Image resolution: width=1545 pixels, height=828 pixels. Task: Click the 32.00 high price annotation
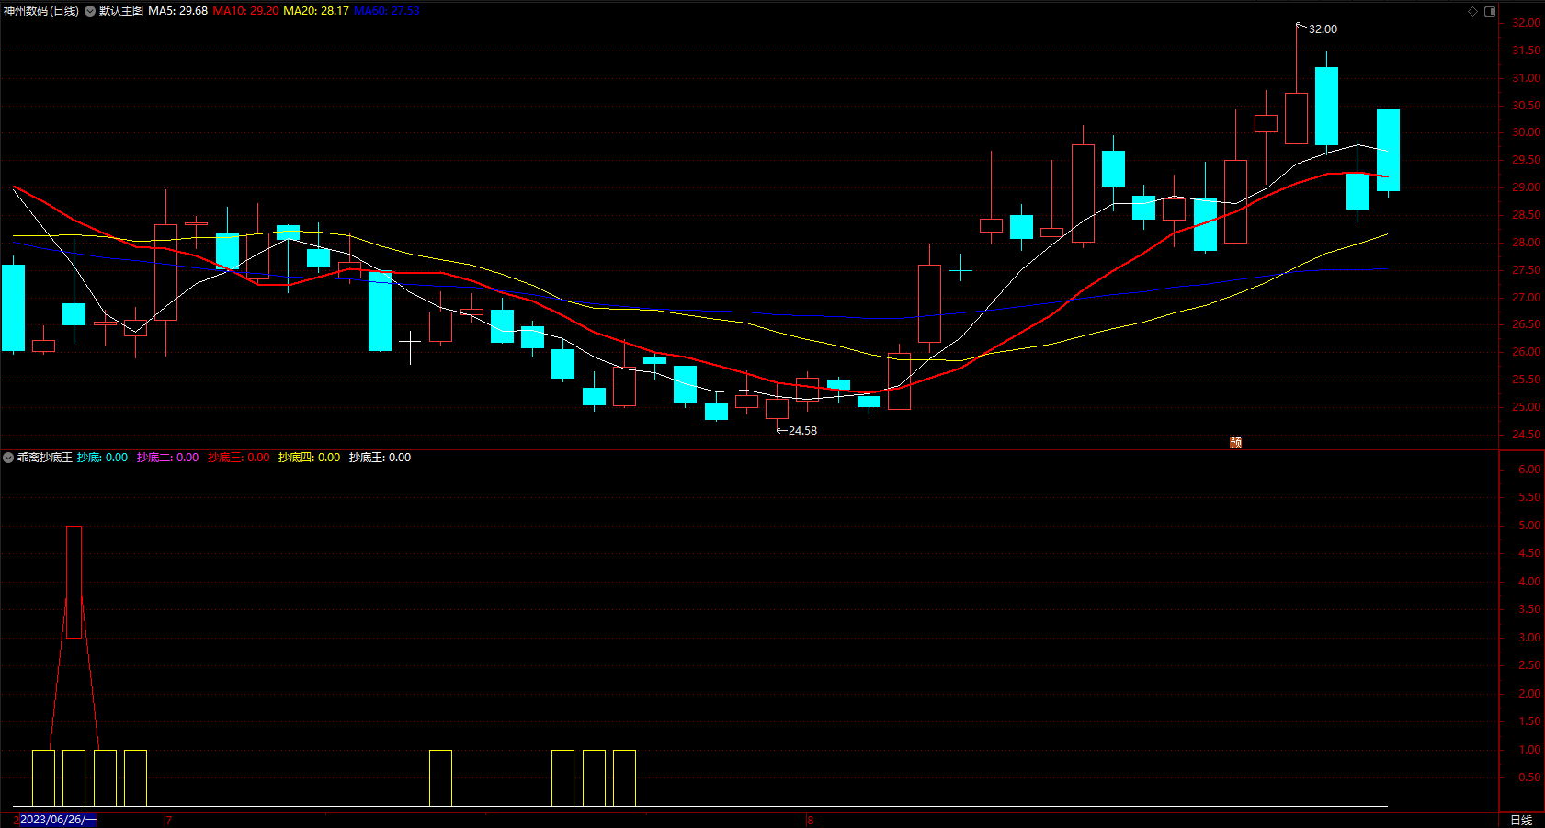(x=1323, y=29)
